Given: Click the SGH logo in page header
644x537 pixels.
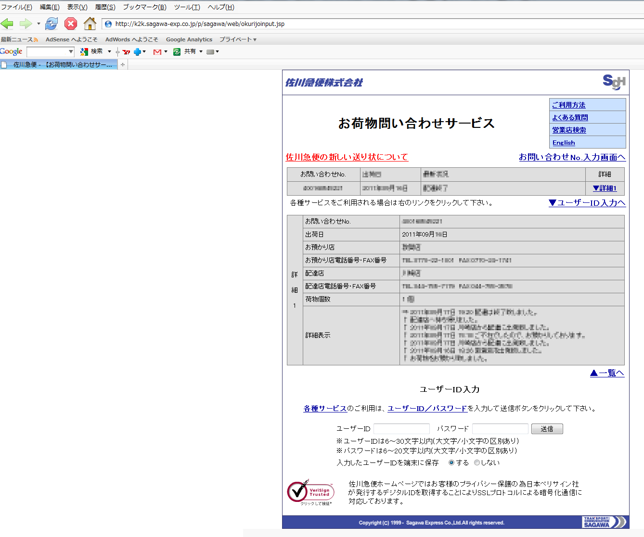Looking at the screenshot, I should point(614,82).
